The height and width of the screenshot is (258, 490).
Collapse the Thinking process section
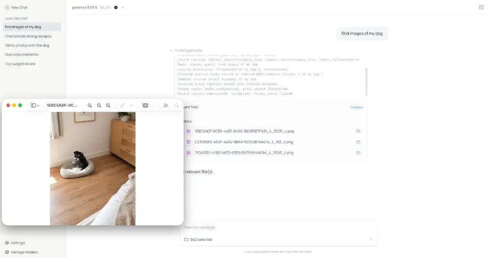click(186, 50)
